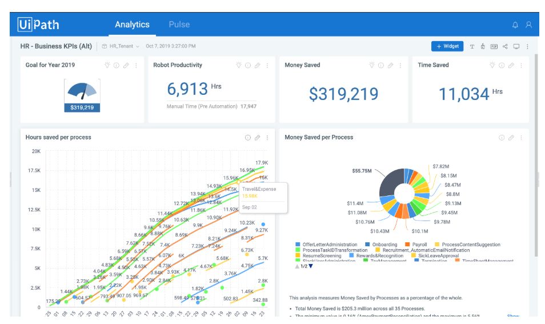Click the + Widget button

point(447,46)
